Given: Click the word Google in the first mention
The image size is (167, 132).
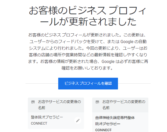Looking at the screenshot, I should click(x=127, y=42).
